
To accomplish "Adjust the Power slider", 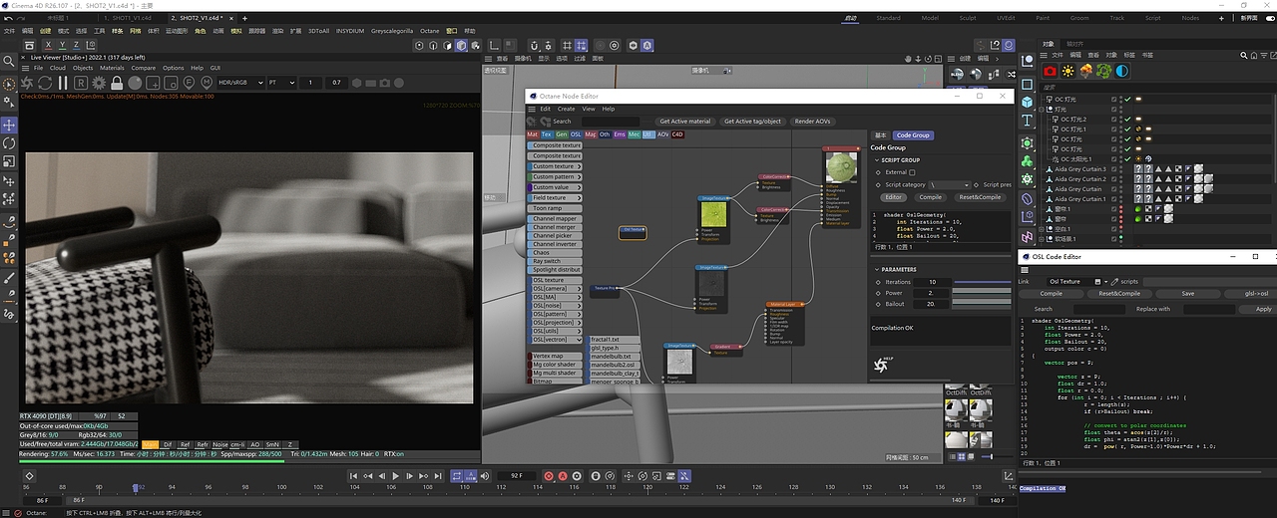I will pos(982,293).
